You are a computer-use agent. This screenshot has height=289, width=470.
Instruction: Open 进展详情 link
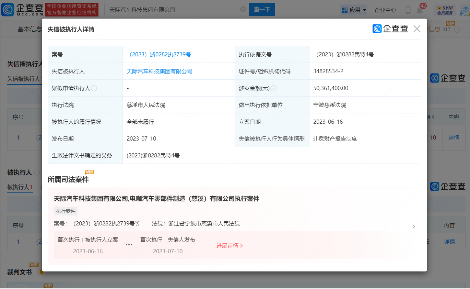tap(230, 246)
